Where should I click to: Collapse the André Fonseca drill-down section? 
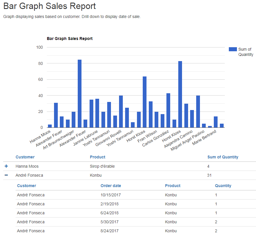point(6,175)
